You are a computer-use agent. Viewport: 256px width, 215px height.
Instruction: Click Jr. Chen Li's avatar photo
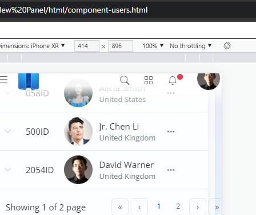click(x=78, y=131)
